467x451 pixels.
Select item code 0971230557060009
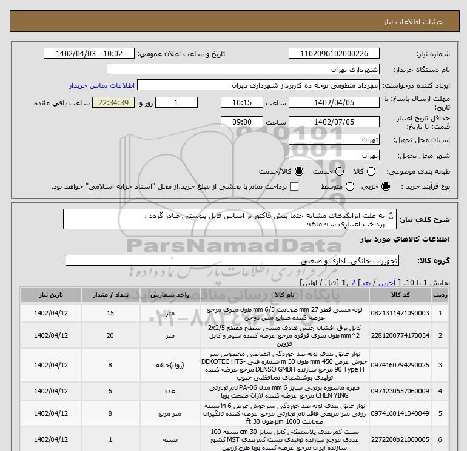point(400,391)
